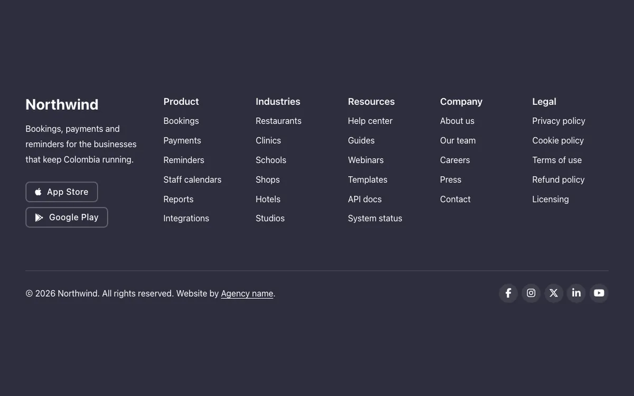Open the Press link
The width and height of the screenshot is (634, 396).
coord(451,180)
